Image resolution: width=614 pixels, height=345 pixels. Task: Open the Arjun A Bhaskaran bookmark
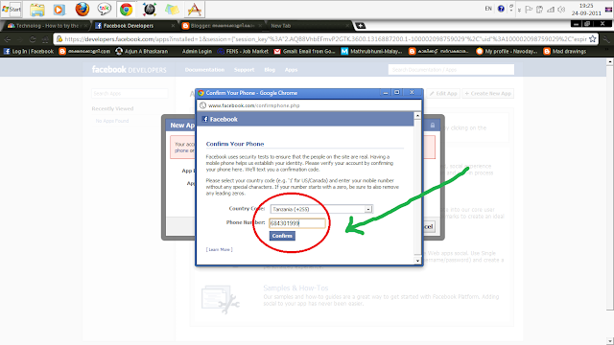142,51
